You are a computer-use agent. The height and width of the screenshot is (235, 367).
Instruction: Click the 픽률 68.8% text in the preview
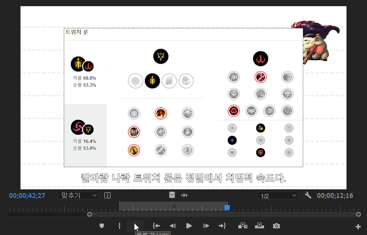pyautogui.click(x=84, y=78)
